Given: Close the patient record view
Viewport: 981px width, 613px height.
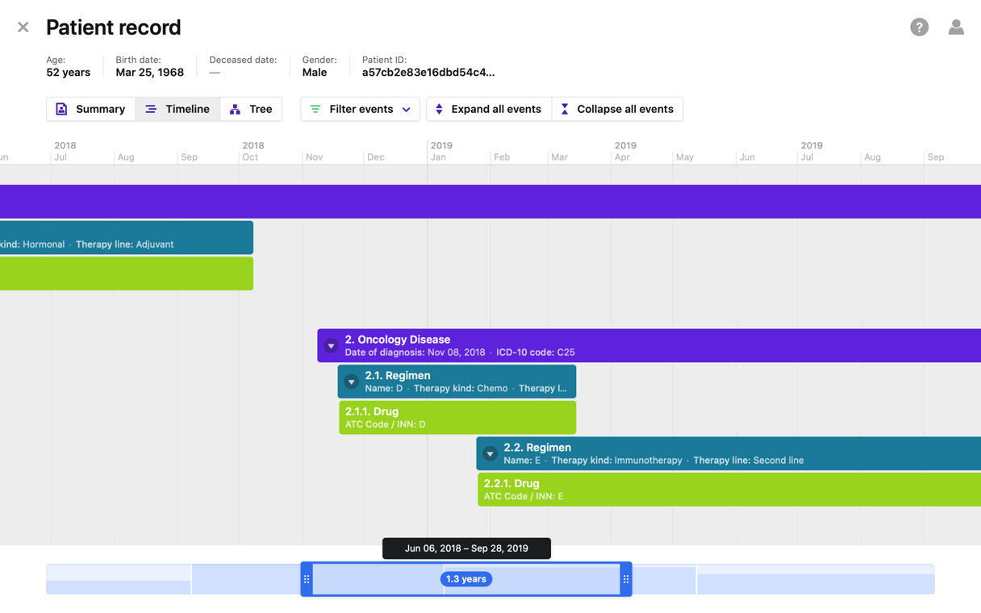Looking at the screenshot, I should coord(23,27).
